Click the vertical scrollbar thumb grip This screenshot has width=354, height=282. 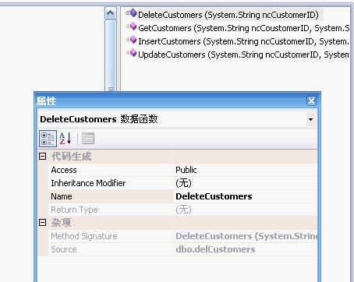(111, 89)
